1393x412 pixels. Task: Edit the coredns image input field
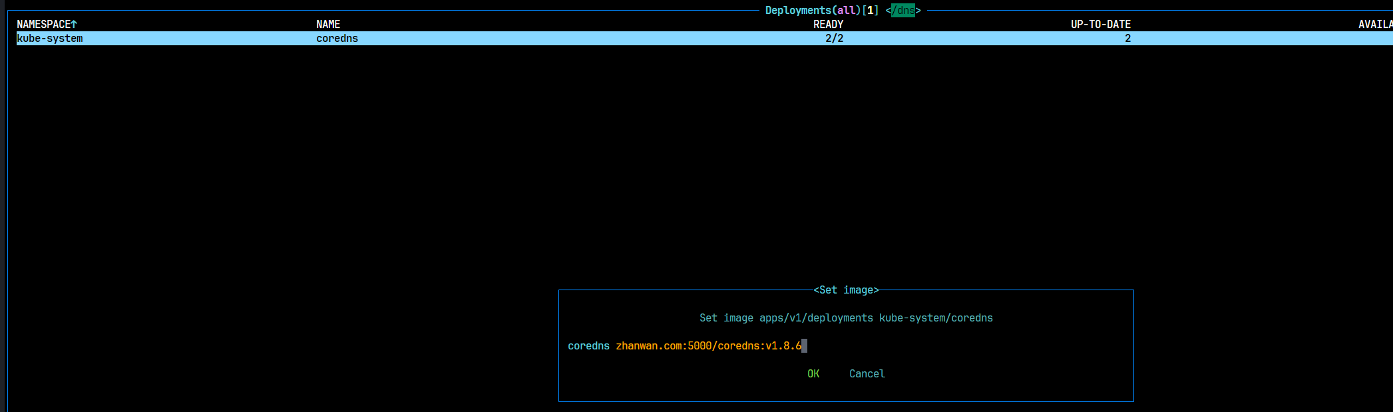(711, 346)
